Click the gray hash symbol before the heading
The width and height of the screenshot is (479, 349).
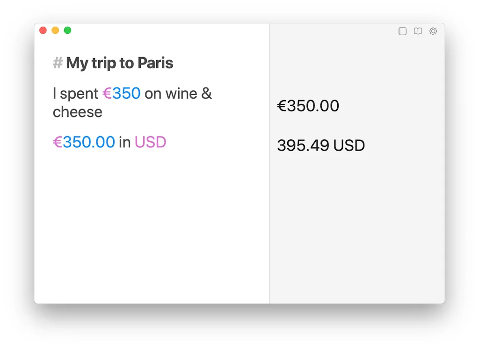click(x=58, y=63)
